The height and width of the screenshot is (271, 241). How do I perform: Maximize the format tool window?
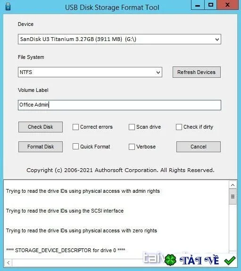pos(210,5)
